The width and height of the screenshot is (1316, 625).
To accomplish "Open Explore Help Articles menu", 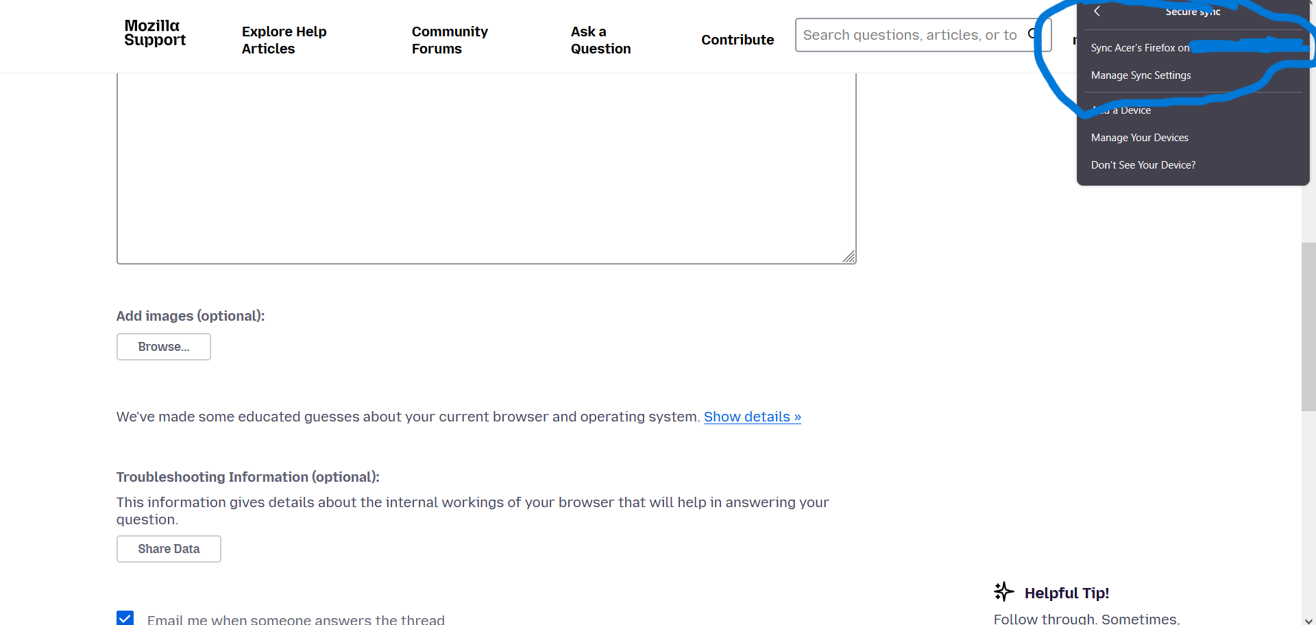I will click(284, 40).
